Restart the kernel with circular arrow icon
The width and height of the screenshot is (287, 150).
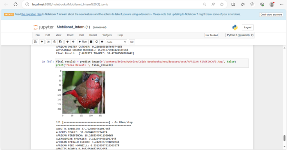pos(97,42)
